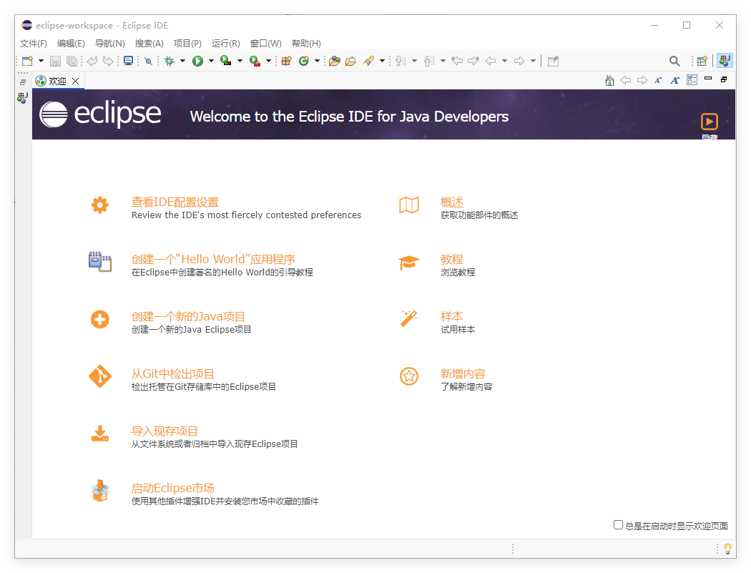Open the 窗口(W) menu

265,43
